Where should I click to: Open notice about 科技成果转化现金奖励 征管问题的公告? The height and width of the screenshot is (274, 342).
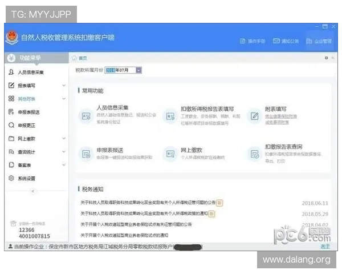(148, 203)
